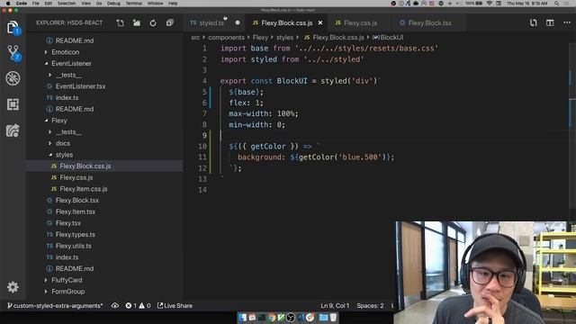
Task: Open the Debug menu
Action: coord(113,4)
